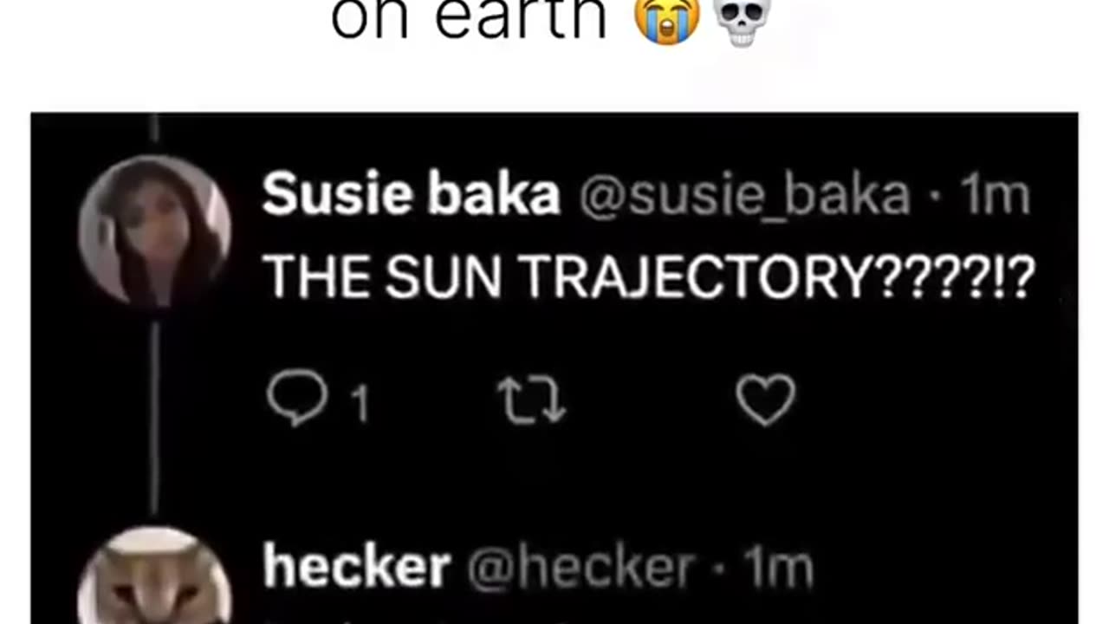Click the 1m timestamp on hecker's tweet

[779, 569]
